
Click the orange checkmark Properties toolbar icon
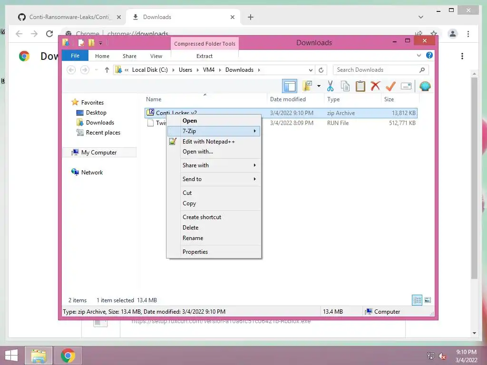click(390, 86)
